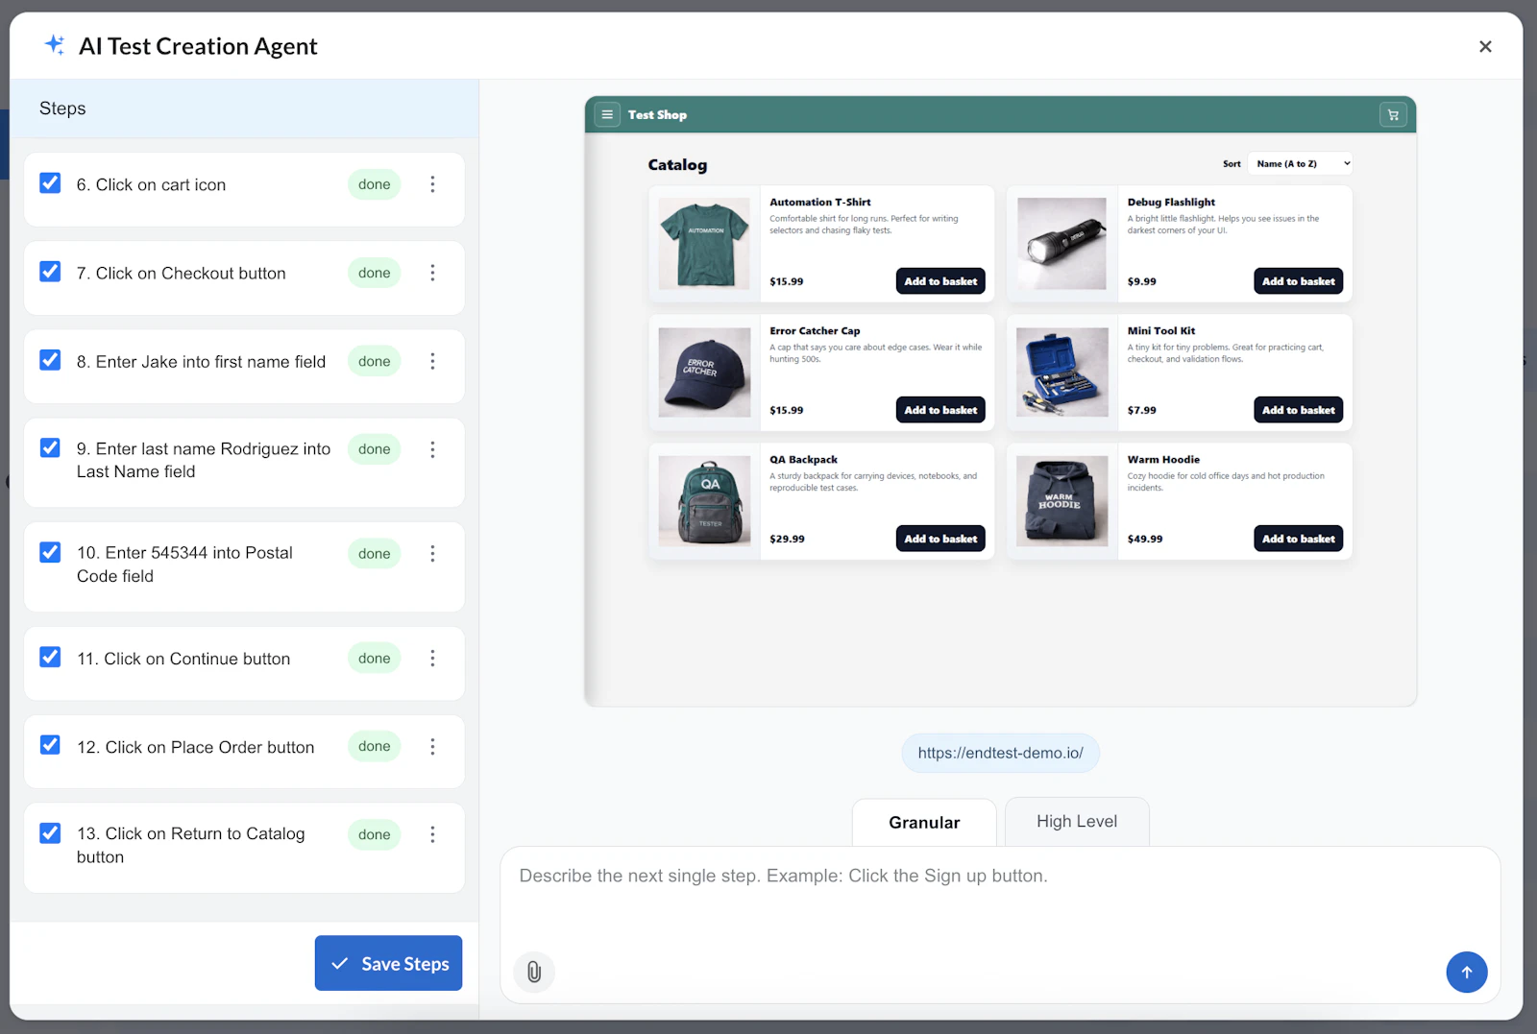Click the done badge on step 7
This screenshot has height=1034, width=1537.
click(374, 273)
